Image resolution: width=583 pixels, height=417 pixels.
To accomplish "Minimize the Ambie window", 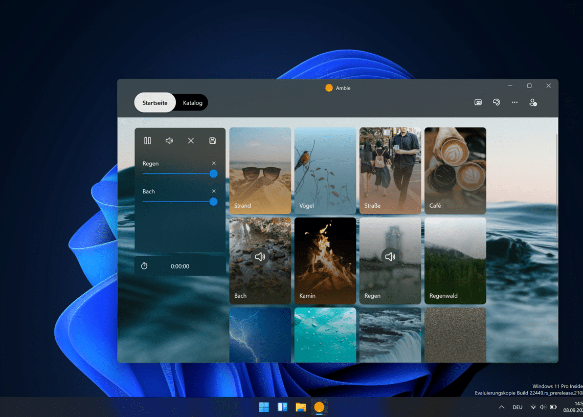I will [510, 86].
